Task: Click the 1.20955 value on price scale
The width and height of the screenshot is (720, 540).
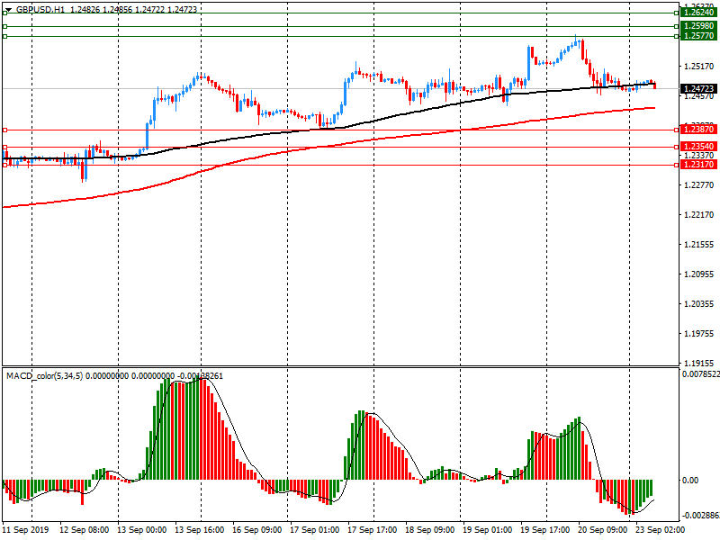Action: (699, 274)
